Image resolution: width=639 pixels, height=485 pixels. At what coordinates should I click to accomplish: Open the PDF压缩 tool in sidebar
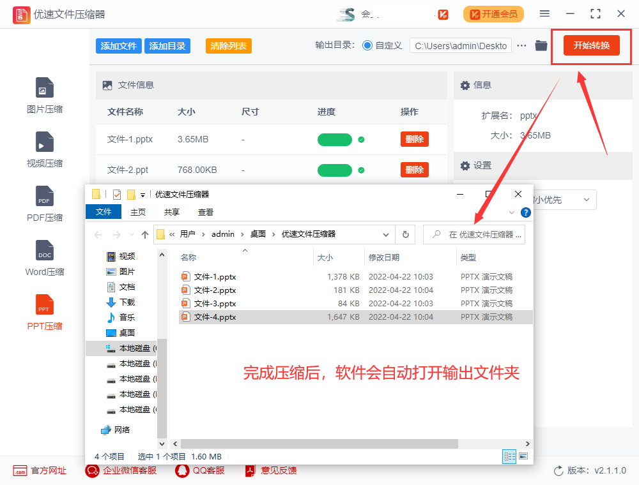click(x=45, y=204)
